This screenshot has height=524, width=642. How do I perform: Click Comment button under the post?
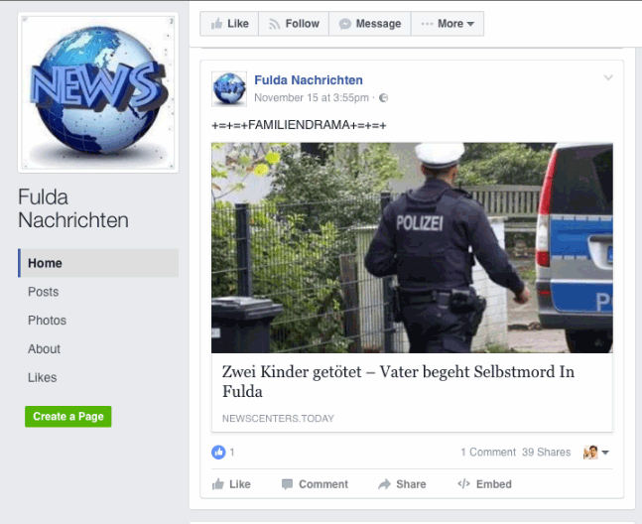click(x=315, y=484)
